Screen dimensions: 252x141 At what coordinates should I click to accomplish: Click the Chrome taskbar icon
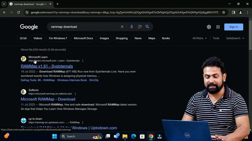[151, 136]
